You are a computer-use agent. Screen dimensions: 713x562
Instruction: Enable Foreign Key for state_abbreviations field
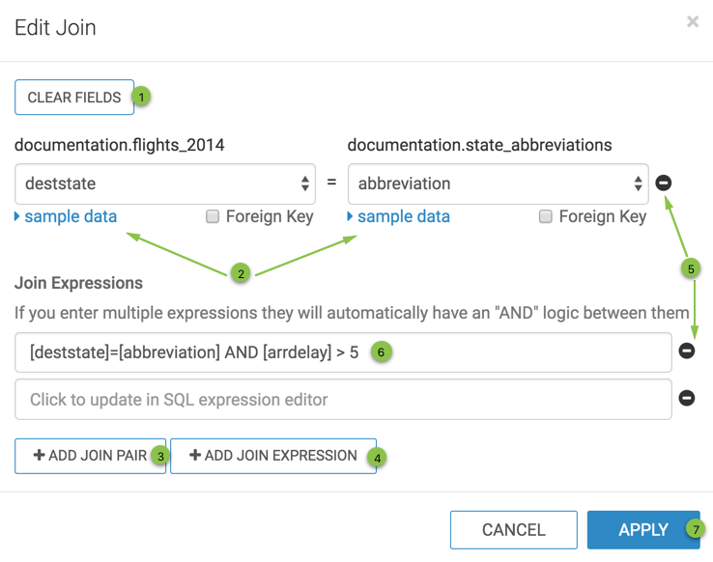pyautogui.click(x=546, y=216)
